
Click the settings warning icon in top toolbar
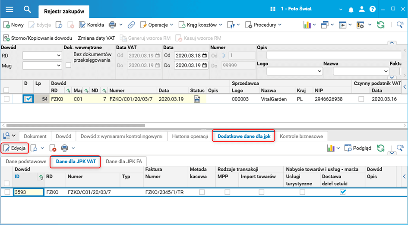361,25
